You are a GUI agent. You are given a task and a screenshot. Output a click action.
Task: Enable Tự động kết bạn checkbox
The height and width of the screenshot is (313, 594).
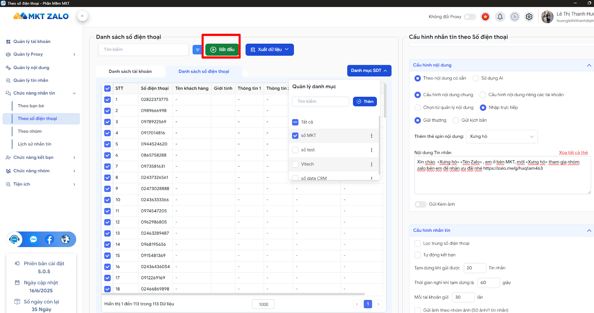417,255
